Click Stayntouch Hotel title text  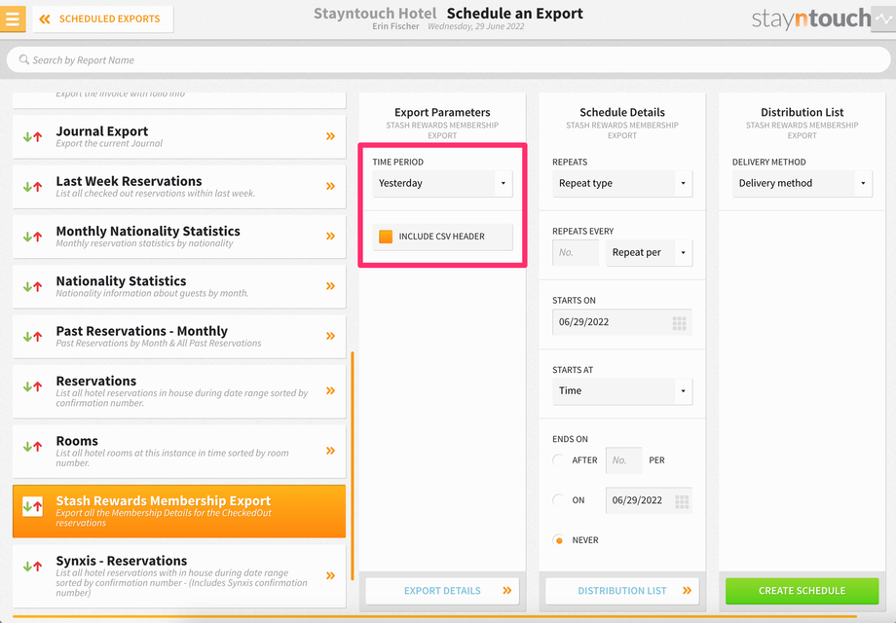(x=375, y=13)
